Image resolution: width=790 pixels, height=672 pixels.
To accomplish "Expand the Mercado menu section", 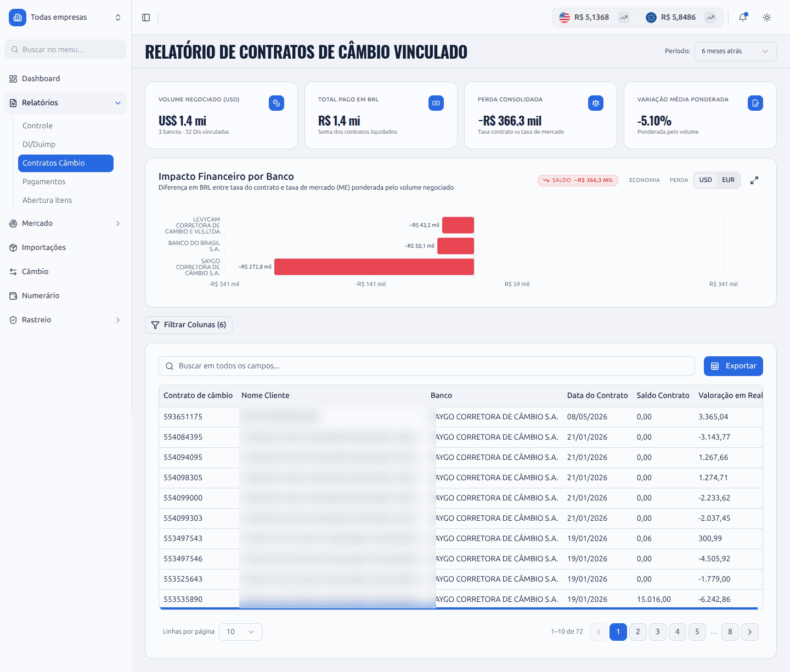I will tap(65, 224).
